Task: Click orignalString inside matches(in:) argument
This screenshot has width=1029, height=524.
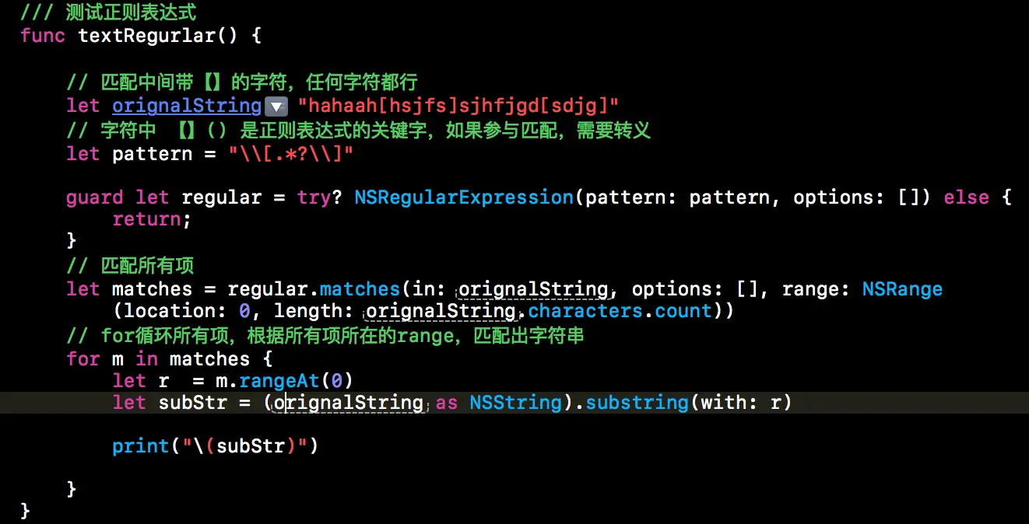Action: point(533,289)
